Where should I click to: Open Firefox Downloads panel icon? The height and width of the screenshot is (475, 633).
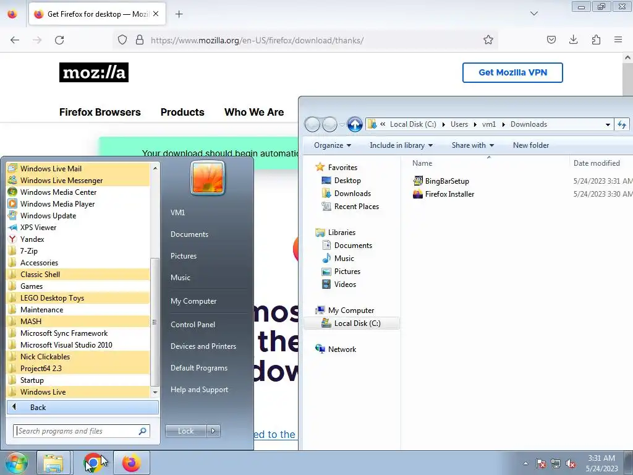(x=573, y=40)
